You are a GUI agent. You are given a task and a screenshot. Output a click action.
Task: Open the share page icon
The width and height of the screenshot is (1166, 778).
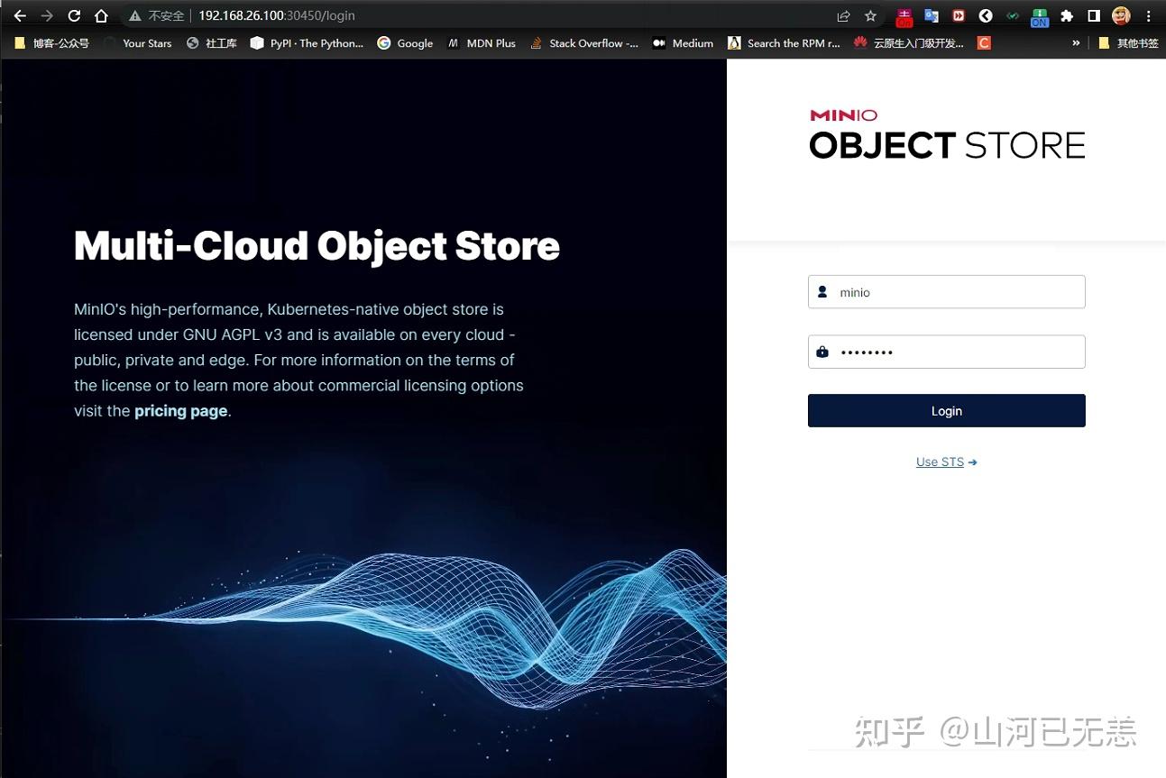pos(843,15)
